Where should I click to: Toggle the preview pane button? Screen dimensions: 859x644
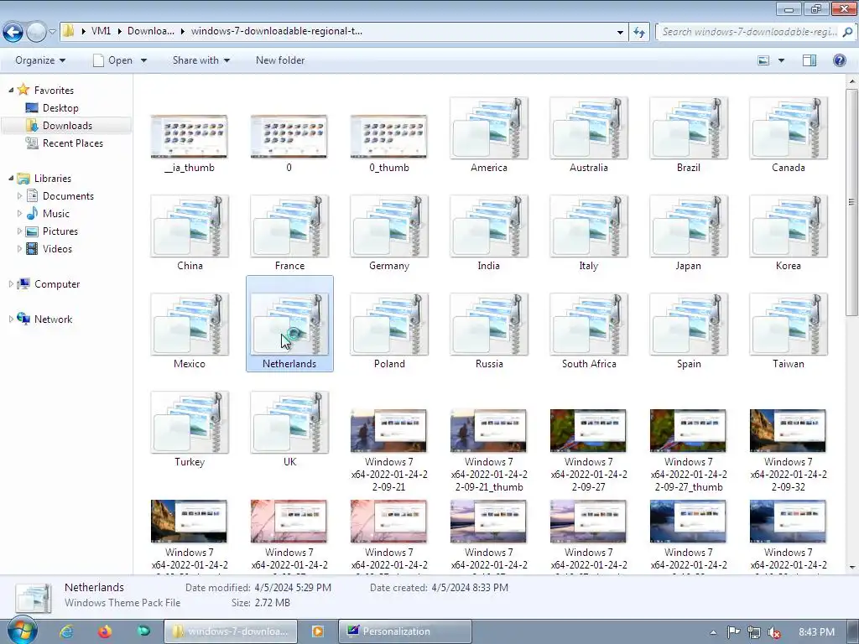pyautogui.click(x=810, y=60)
